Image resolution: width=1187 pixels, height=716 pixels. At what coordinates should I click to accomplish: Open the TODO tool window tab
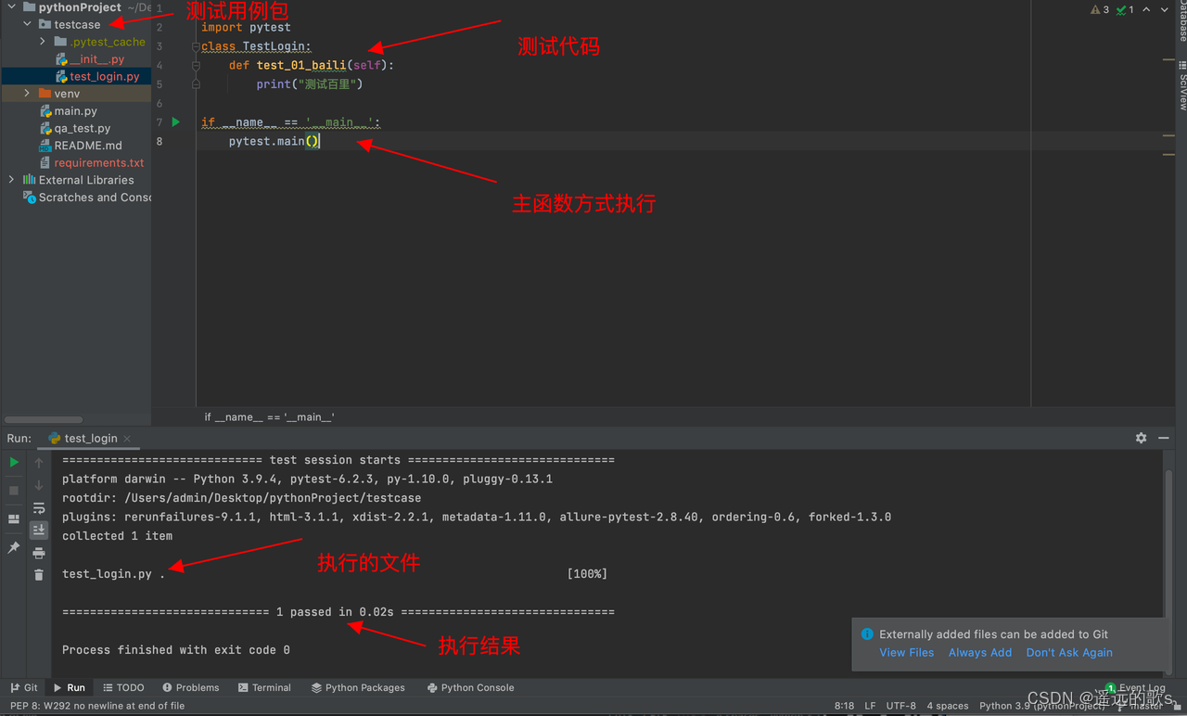(122, 687)
